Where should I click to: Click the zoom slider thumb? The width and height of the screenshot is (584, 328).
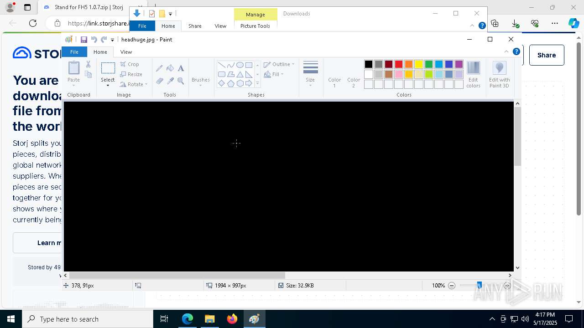pos(479,286)
